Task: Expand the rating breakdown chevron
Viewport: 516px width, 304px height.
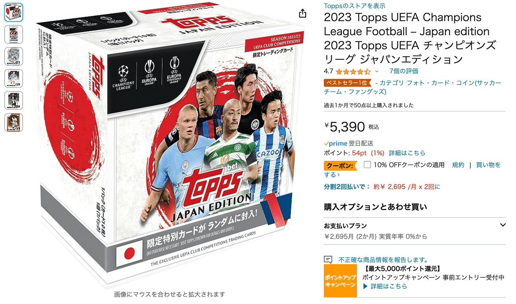Action: (377, 71)
